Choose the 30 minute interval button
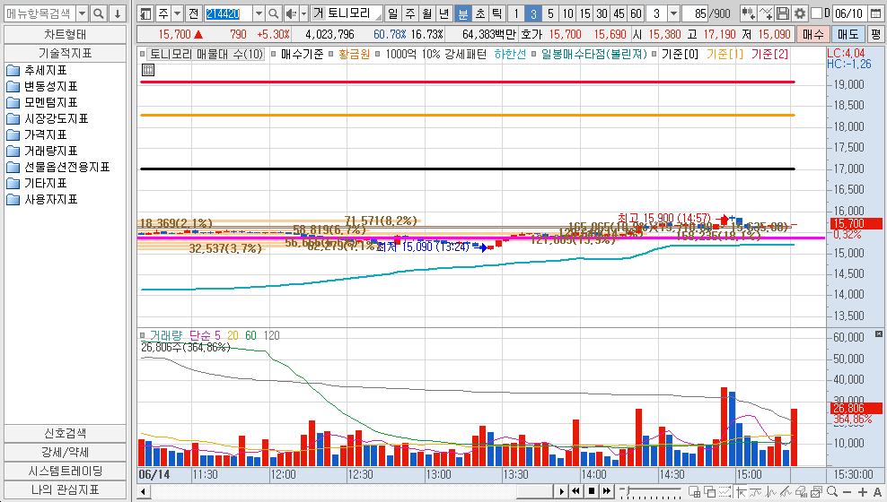887x502 pixels. click(x=602, y=13)
